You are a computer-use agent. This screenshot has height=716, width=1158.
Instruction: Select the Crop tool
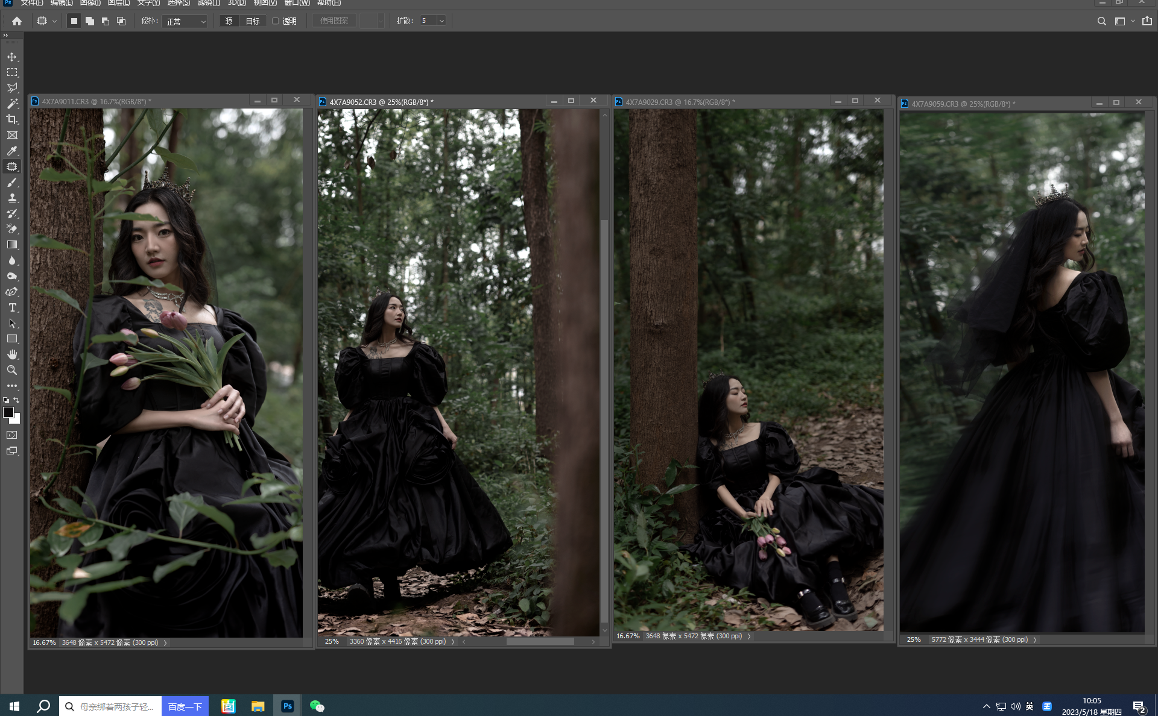click(x=12, y=119)
